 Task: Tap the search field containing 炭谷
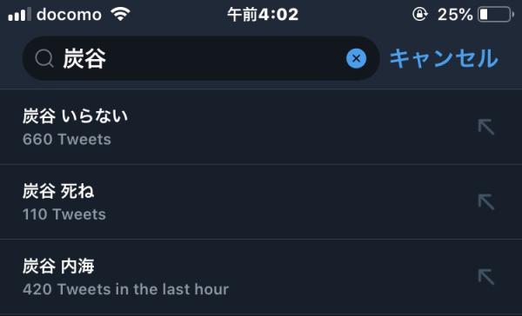(201, 58)
